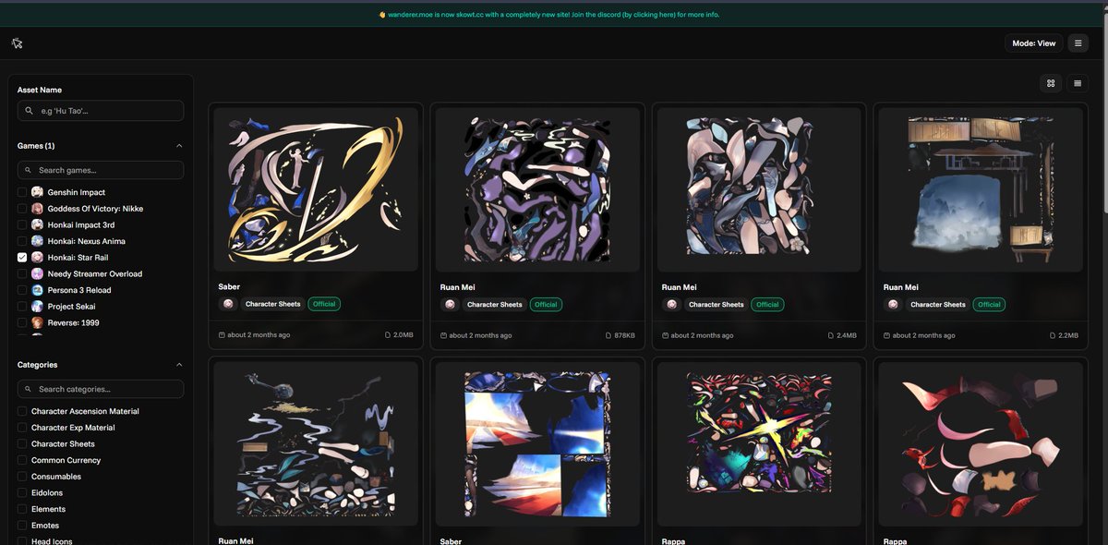Click the Project Sekai game icon
The height and width of the screenshot is (545, 1108).
click(37, 306)
